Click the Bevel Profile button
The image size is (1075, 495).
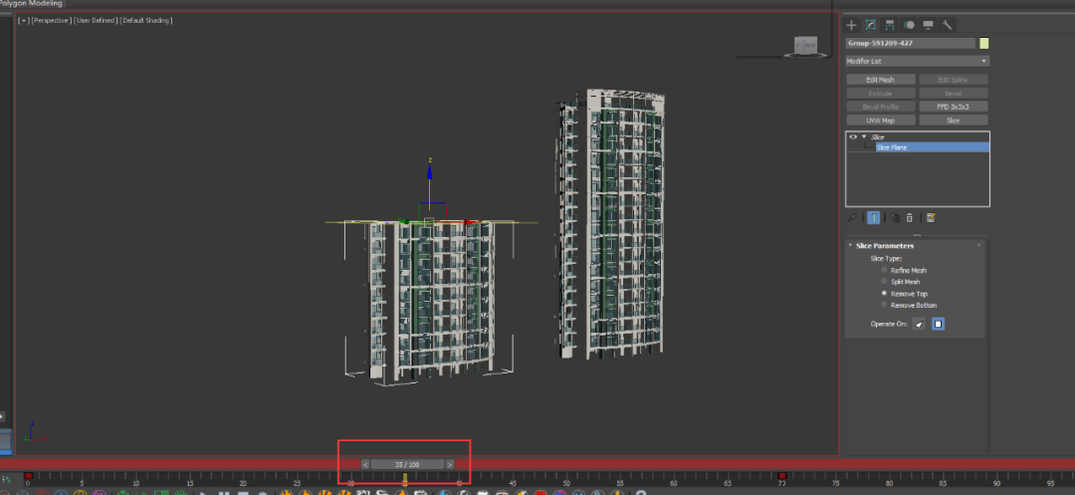881,107
